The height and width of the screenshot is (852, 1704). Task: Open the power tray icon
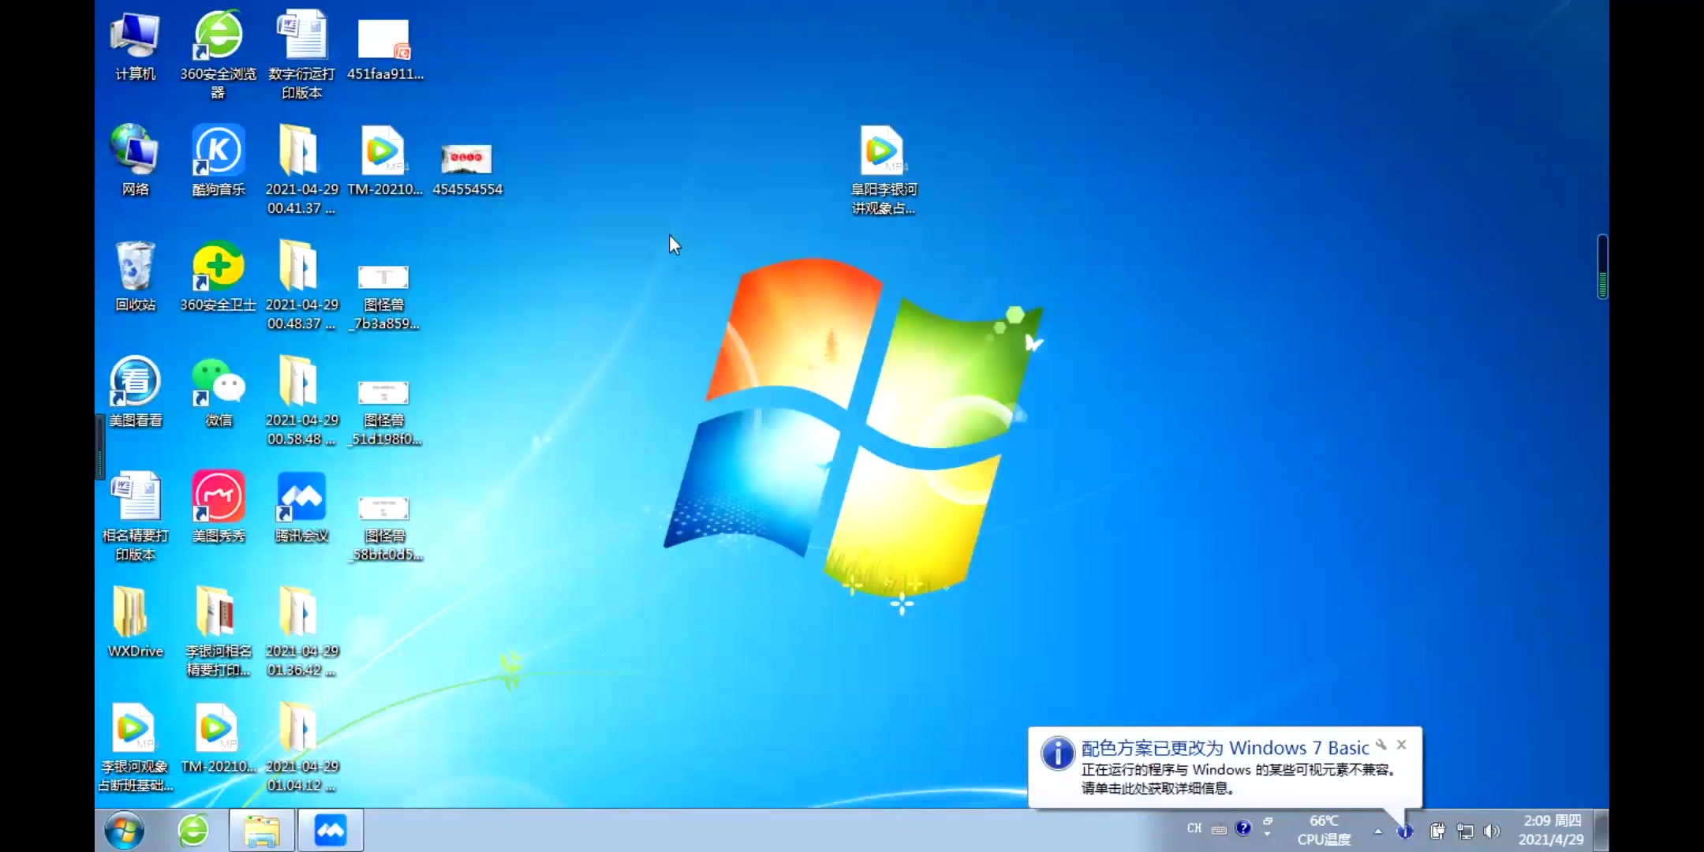(1437, 831)
